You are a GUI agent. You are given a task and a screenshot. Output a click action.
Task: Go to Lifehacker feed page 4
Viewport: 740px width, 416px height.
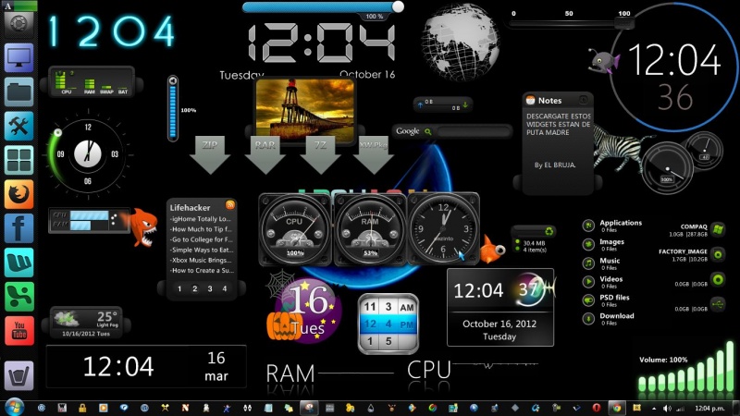pos(225,288)
